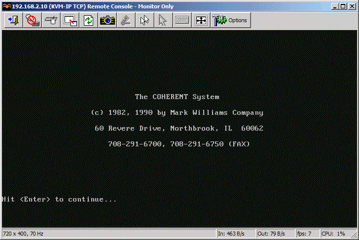The image size is (359, 240).
Task: Minimize the Remote Console window
Action: coord(335,6)
